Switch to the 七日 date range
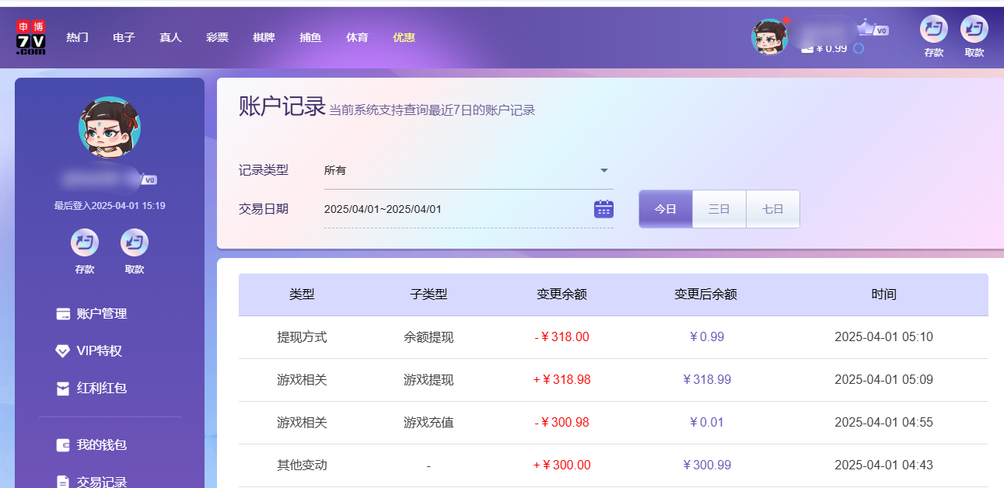The height and width of the screenshot is (488, 1004). pyautogui.click(x=771, y=208)
